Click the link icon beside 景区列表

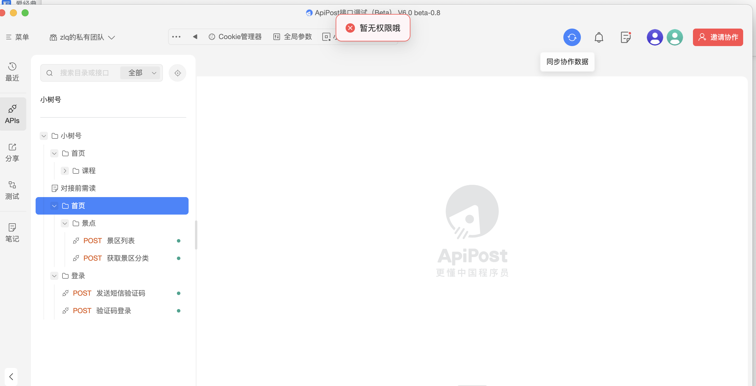[x=76, y=241]
